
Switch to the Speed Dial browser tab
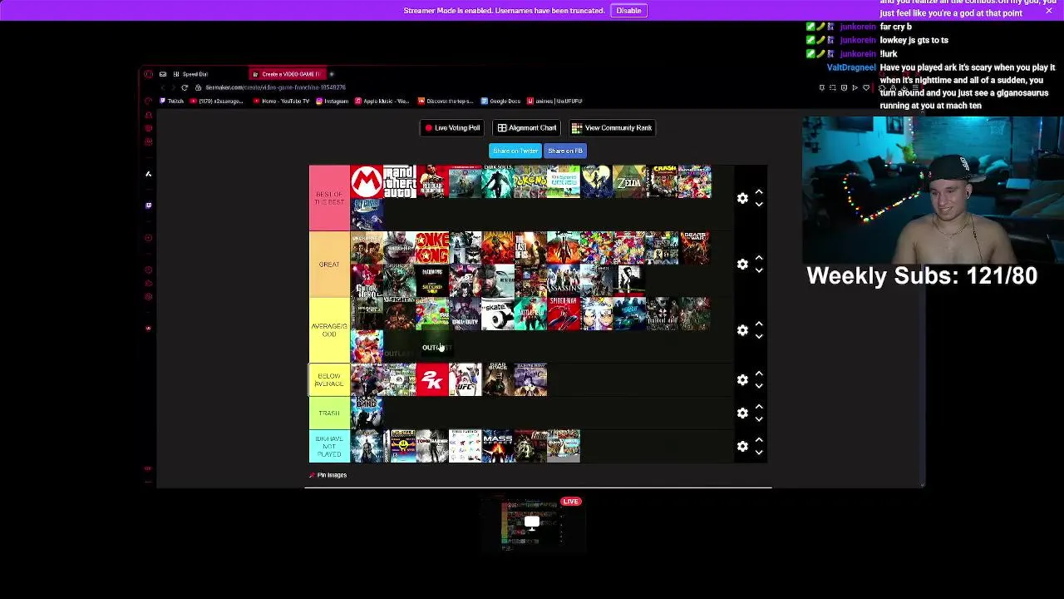[195, 74]
